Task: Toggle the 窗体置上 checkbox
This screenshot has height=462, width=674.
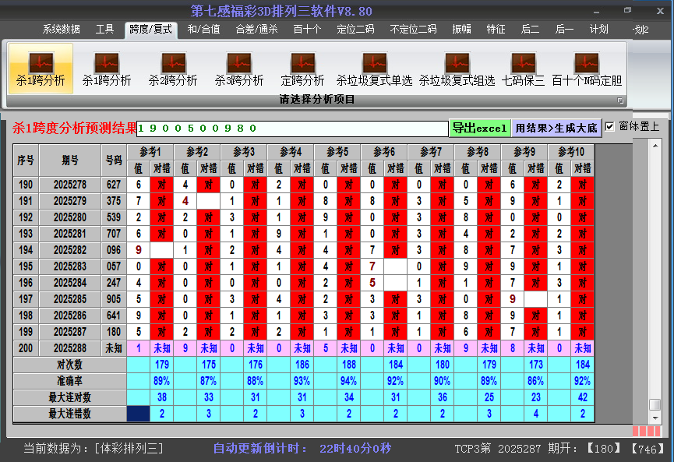Action: click(x=610, y=127)
